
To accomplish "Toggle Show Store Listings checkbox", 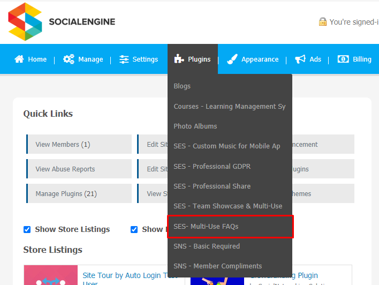I will coord(27,229).
